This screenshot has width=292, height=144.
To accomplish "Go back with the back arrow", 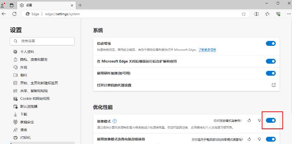I will tap(4, 14).
